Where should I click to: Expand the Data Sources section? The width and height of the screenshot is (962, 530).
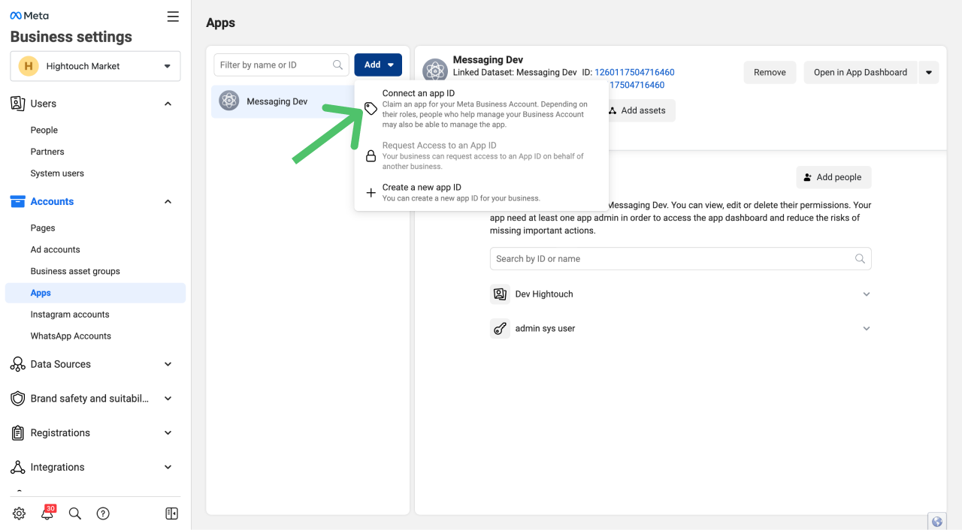click(168, 364)
